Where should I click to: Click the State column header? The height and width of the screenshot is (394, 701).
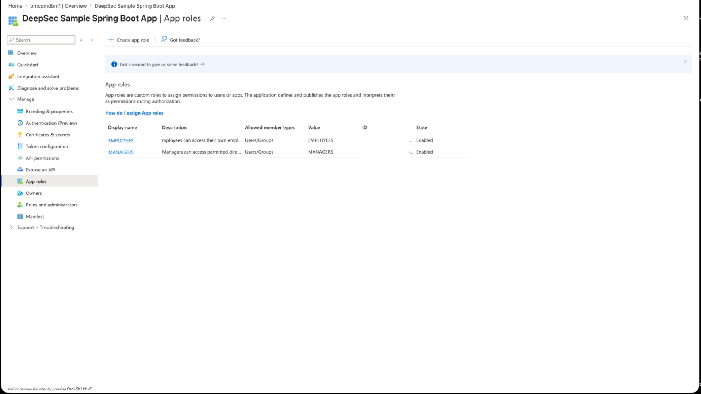pyautogui.click(x=421, y=127)
